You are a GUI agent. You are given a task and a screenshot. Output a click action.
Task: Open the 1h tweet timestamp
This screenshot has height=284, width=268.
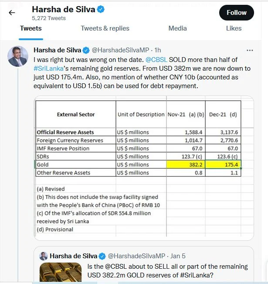tap(158, 50)
